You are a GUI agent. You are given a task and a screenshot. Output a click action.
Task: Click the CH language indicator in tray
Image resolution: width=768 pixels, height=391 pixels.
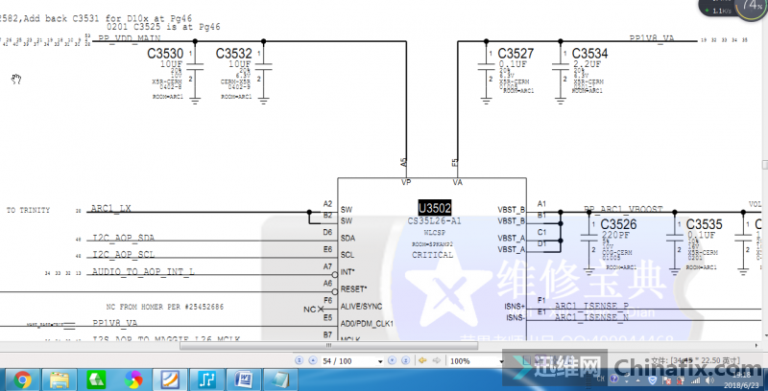[x=599, y=379]
